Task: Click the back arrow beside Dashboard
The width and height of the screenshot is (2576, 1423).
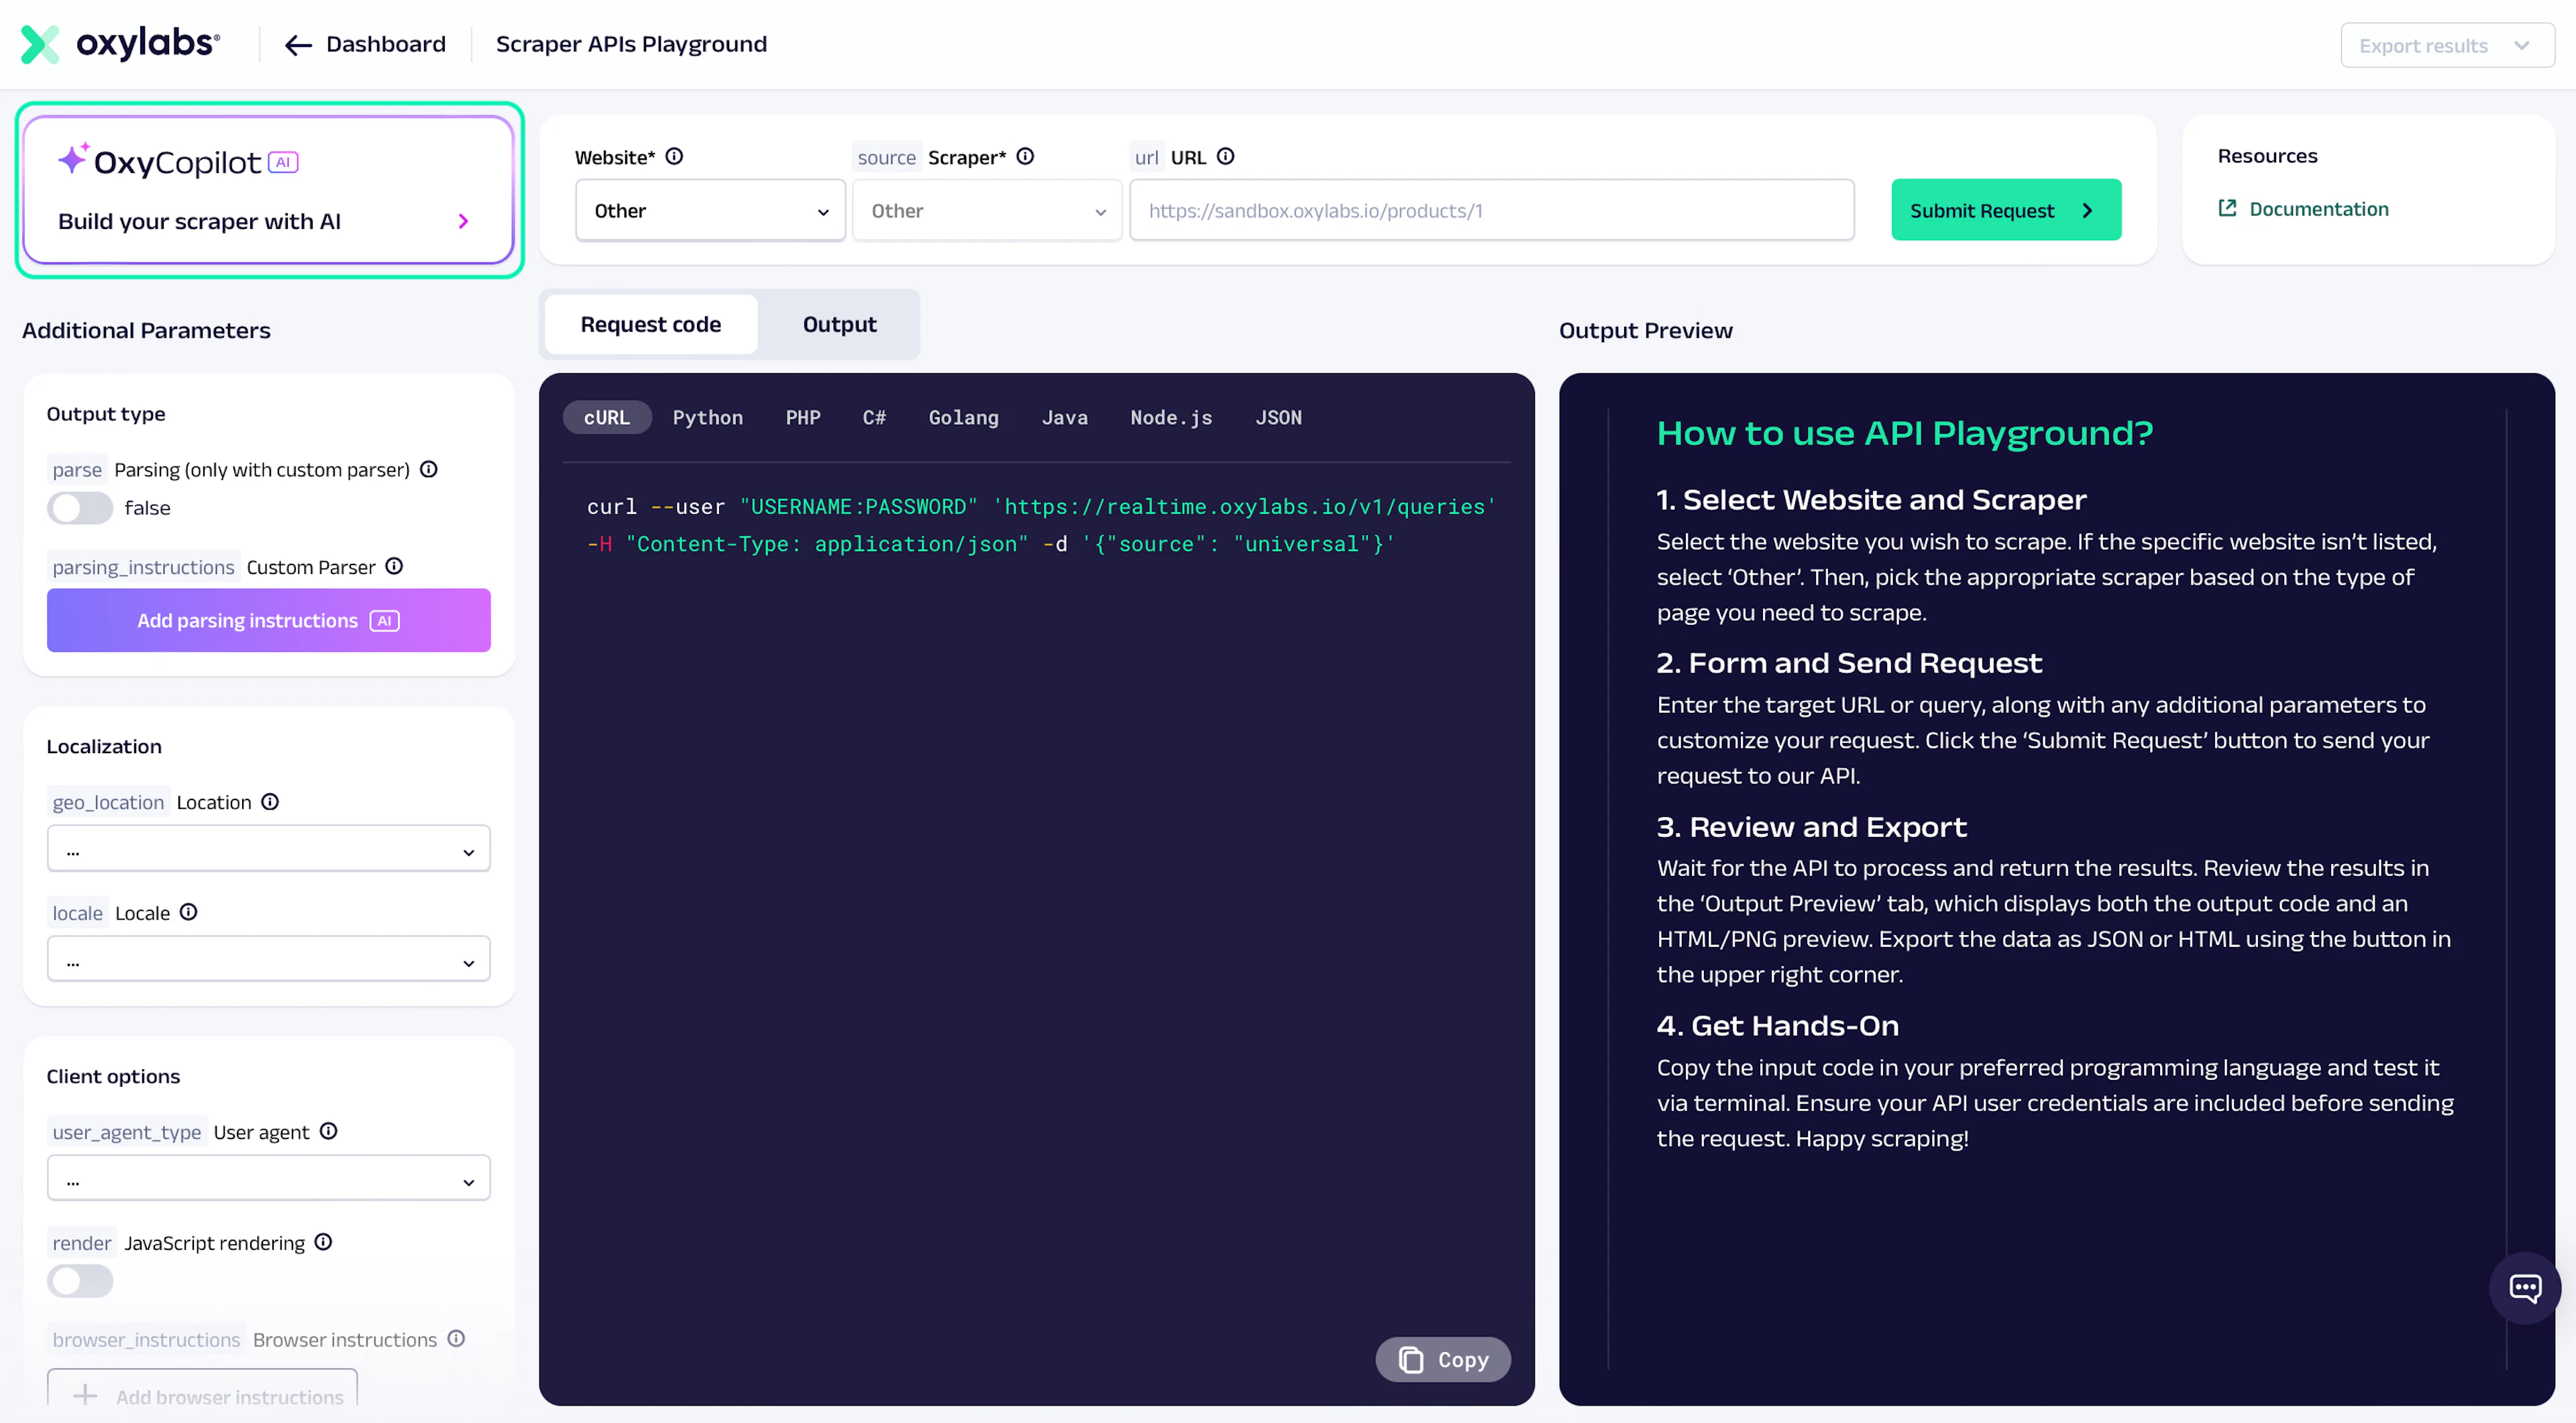Action: pos(298,45)
